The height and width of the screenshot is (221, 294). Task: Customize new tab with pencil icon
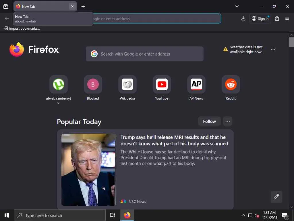[x=276, y=197]
